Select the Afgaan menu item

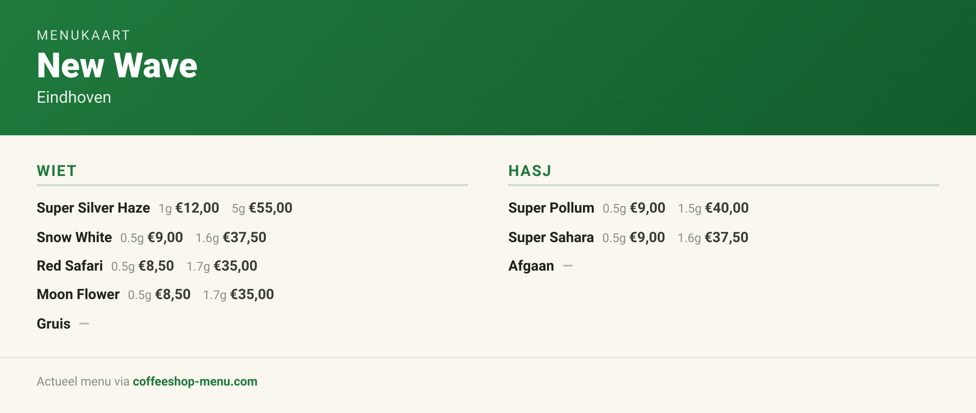(531, 266)
